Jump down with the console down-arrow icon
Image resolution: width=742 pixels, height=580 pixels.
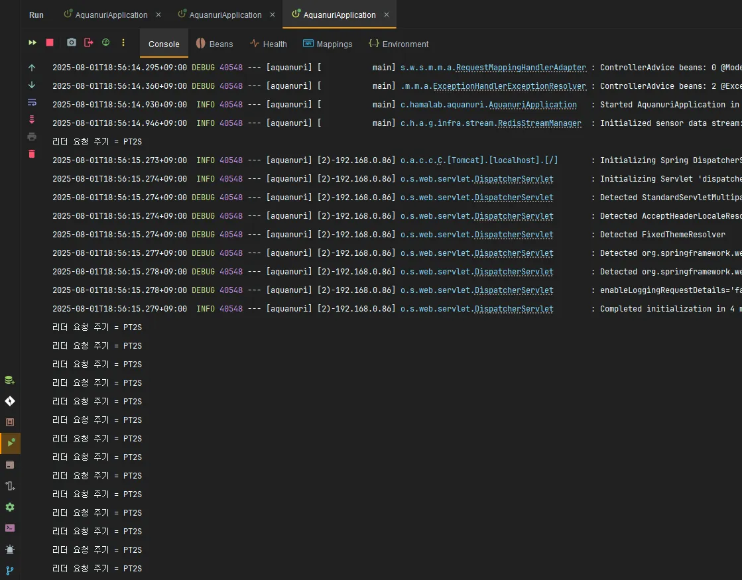[32, 85]
